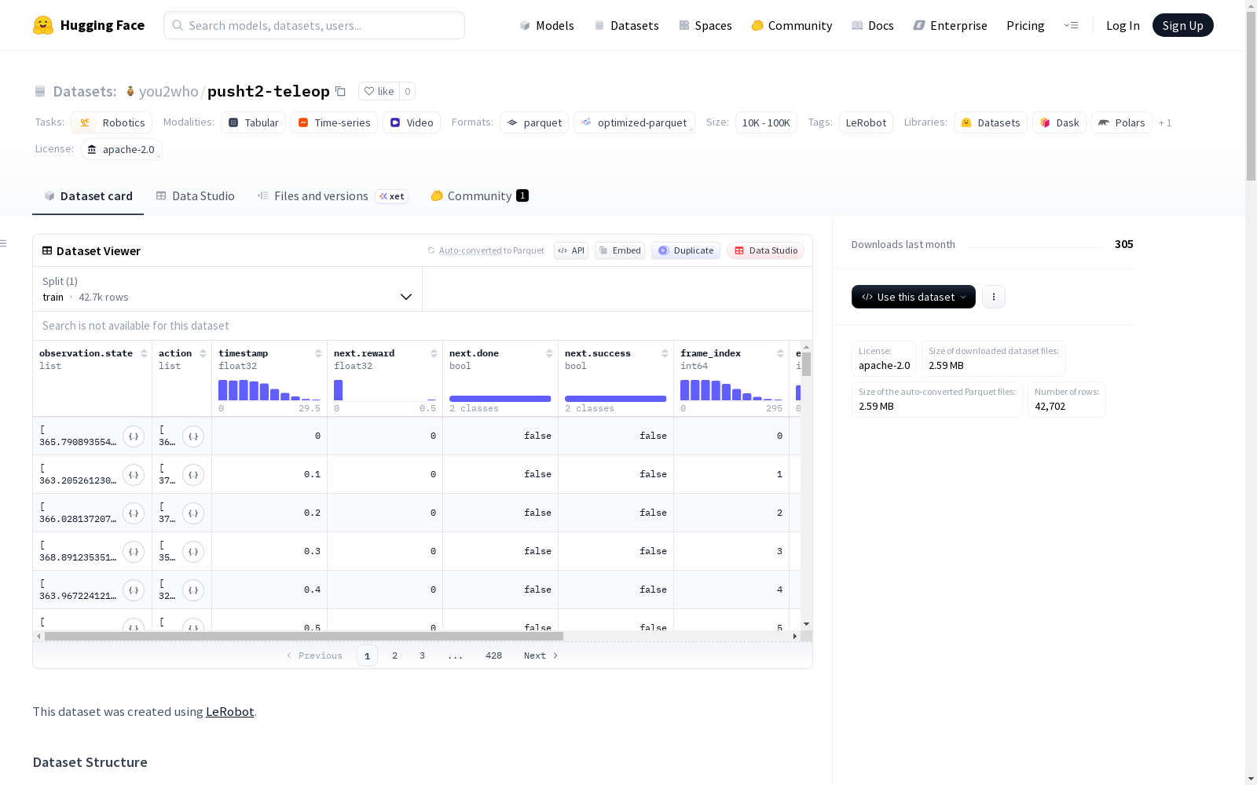Open Enterprise in the top navigation
1257x785 pixels.
(x=951, y=25)
